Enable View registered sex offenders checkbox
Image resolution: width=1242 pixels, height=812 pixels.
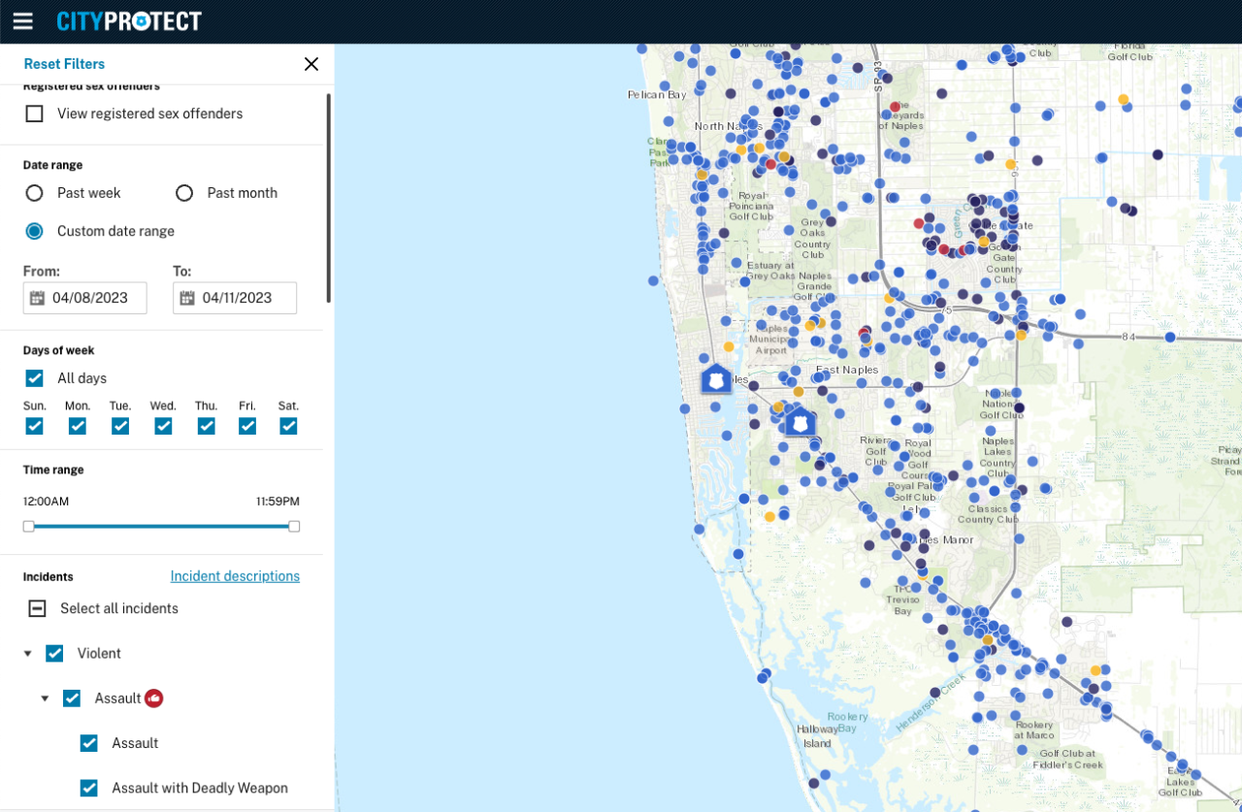coord(35,114)
